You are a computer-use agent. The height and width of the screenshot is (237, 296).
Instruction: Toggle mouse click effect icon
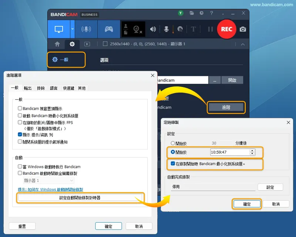(x=180, y=29)
